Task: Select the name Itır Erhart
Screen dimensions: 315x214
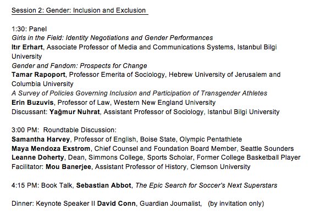Action: 27,47
